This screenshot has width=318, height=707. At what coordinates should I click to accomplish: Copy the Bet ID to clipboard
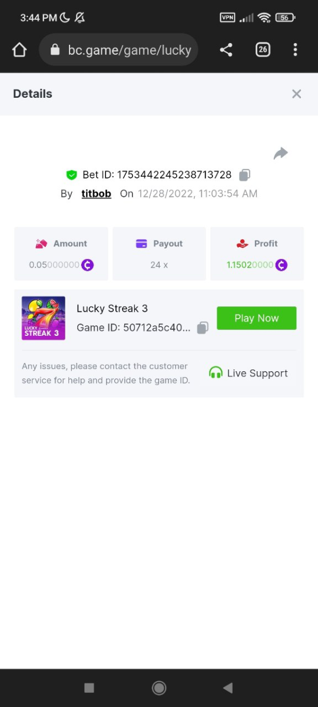(245, 175)
